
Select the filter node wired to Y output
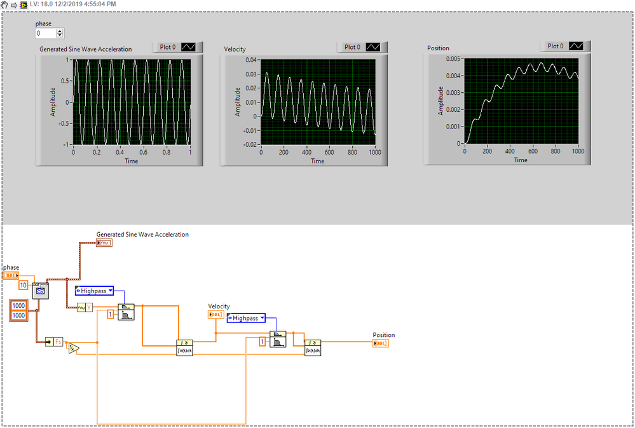126,312
